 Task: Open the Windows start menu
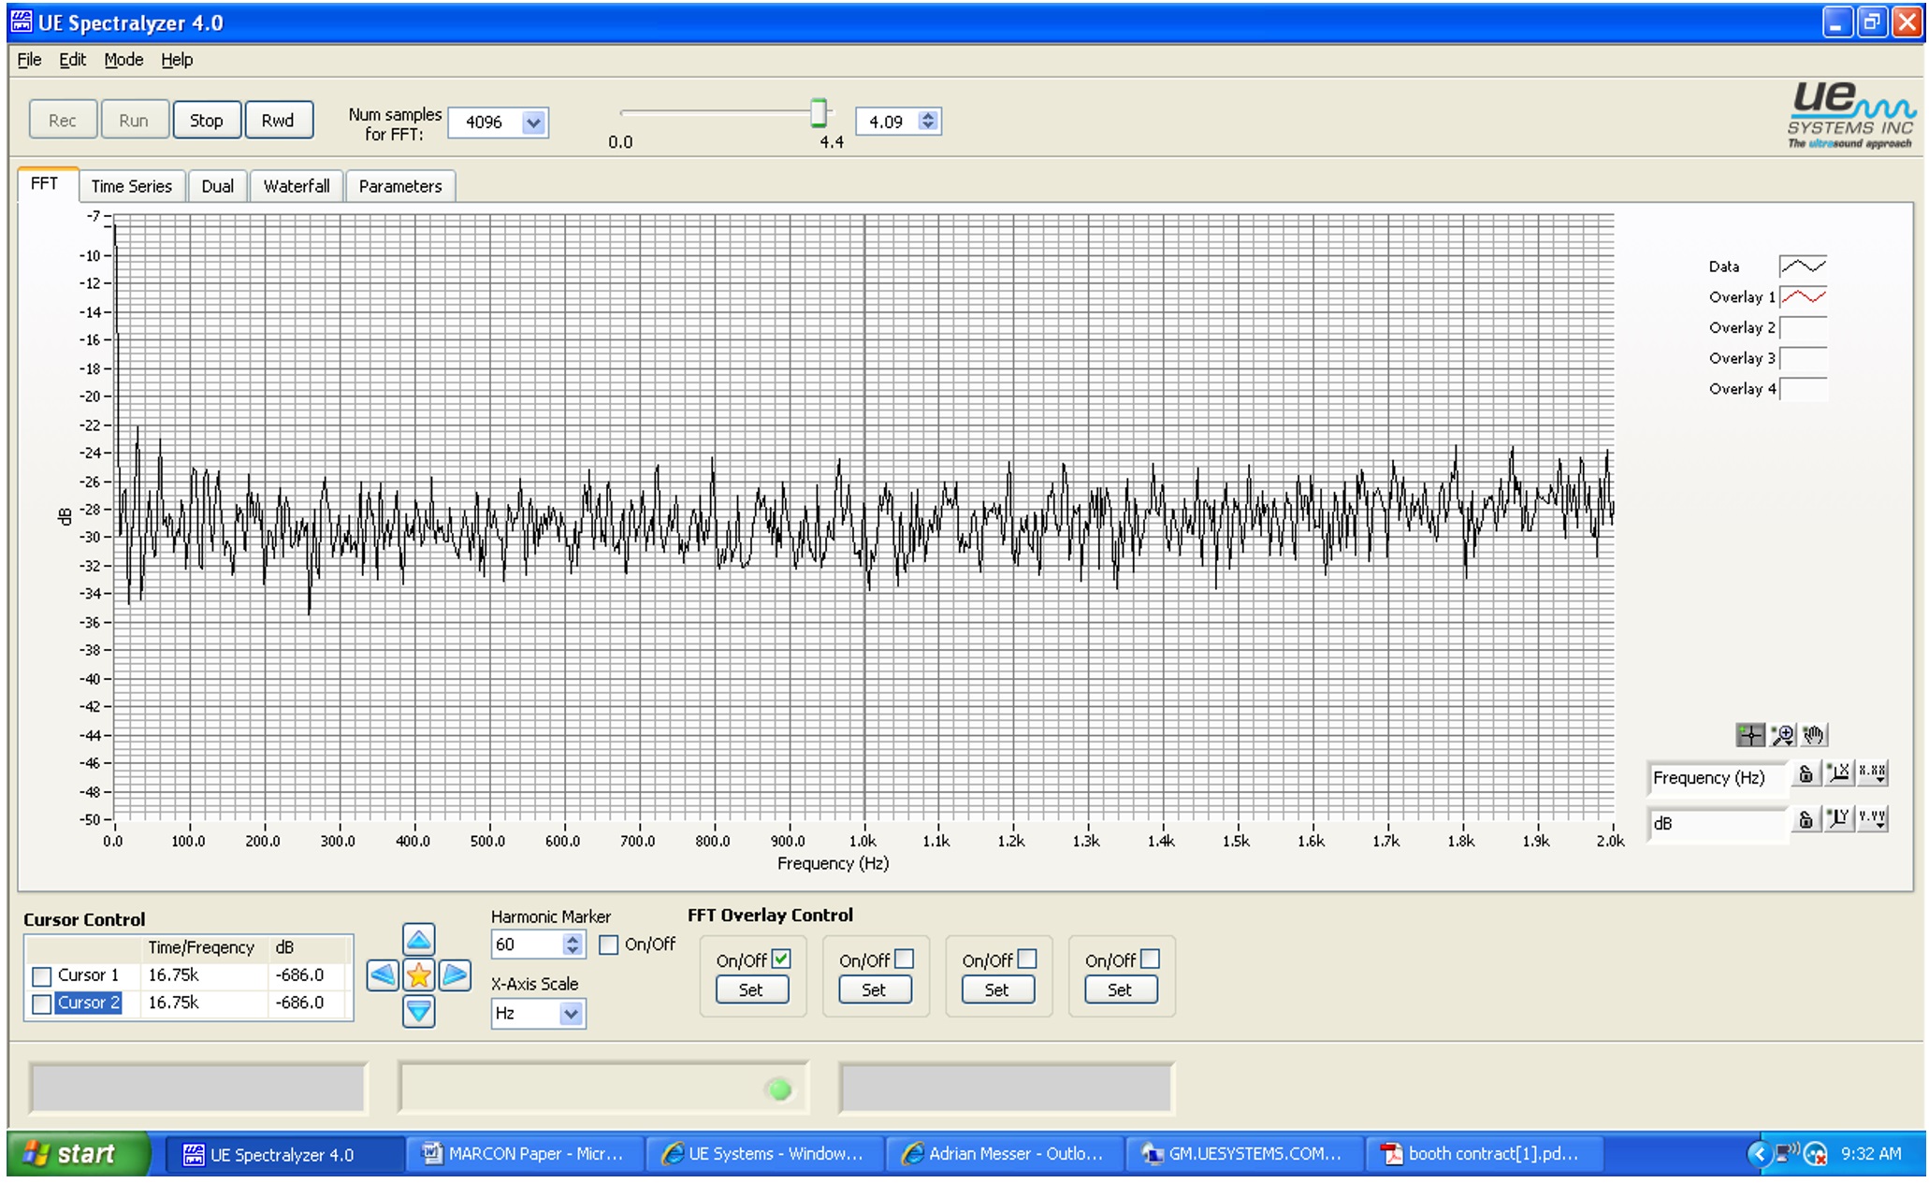[x=79, y=1154]
